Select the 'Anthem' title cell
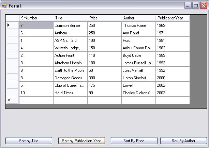The width and height of the screenshot is (209, 148). pos(70,33)
